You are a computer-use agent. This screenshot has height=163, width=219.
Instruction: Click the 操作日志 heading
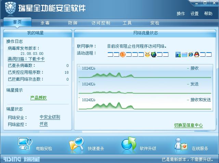pyautogui.click(x=14, y=41)
